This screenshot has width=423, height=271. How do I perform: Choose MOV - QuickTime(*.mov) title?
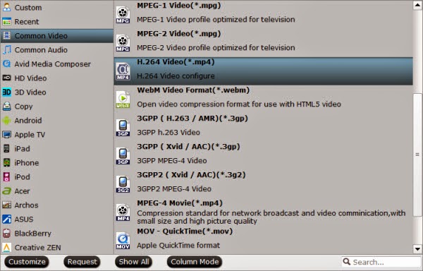(185, 231)
